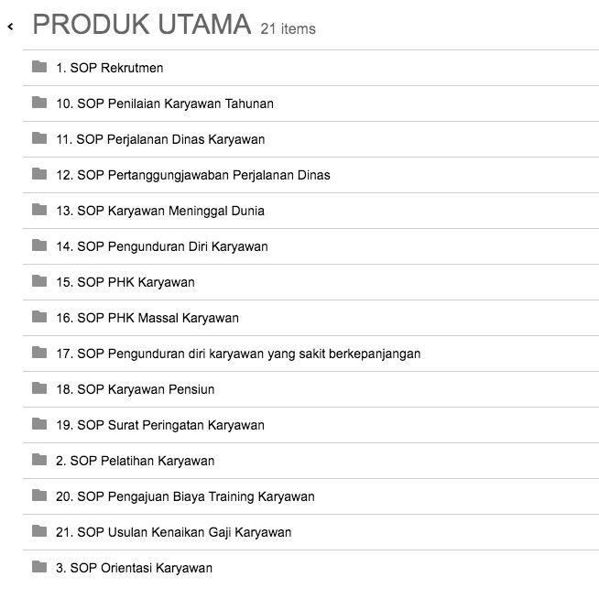Image resolution: width=599 pixels, height=599 pixels.
Task: Click folder icon for 1. SOP Rekrutmen
Action: click(39, 67)
